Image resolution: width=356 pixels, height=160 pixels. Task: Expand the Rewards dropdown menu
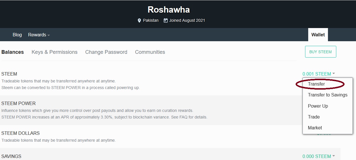[39, 35]
